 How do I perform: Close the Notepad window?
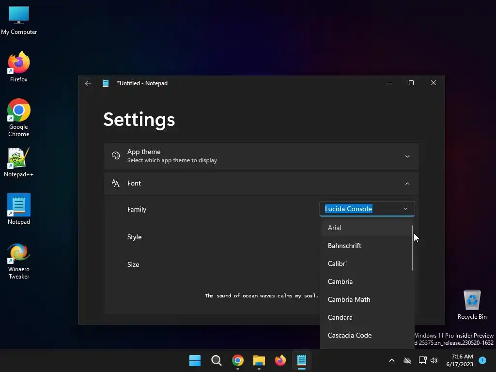pyautogui.click(x=434, y=83)
